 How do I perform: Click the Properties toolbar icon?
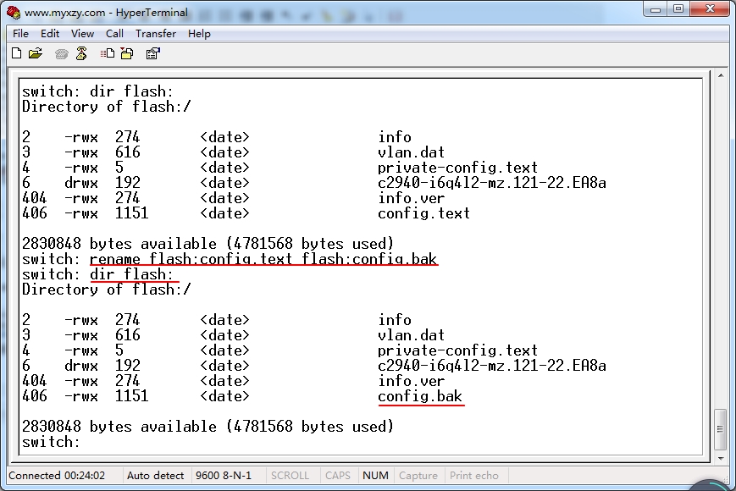point(152,53)
